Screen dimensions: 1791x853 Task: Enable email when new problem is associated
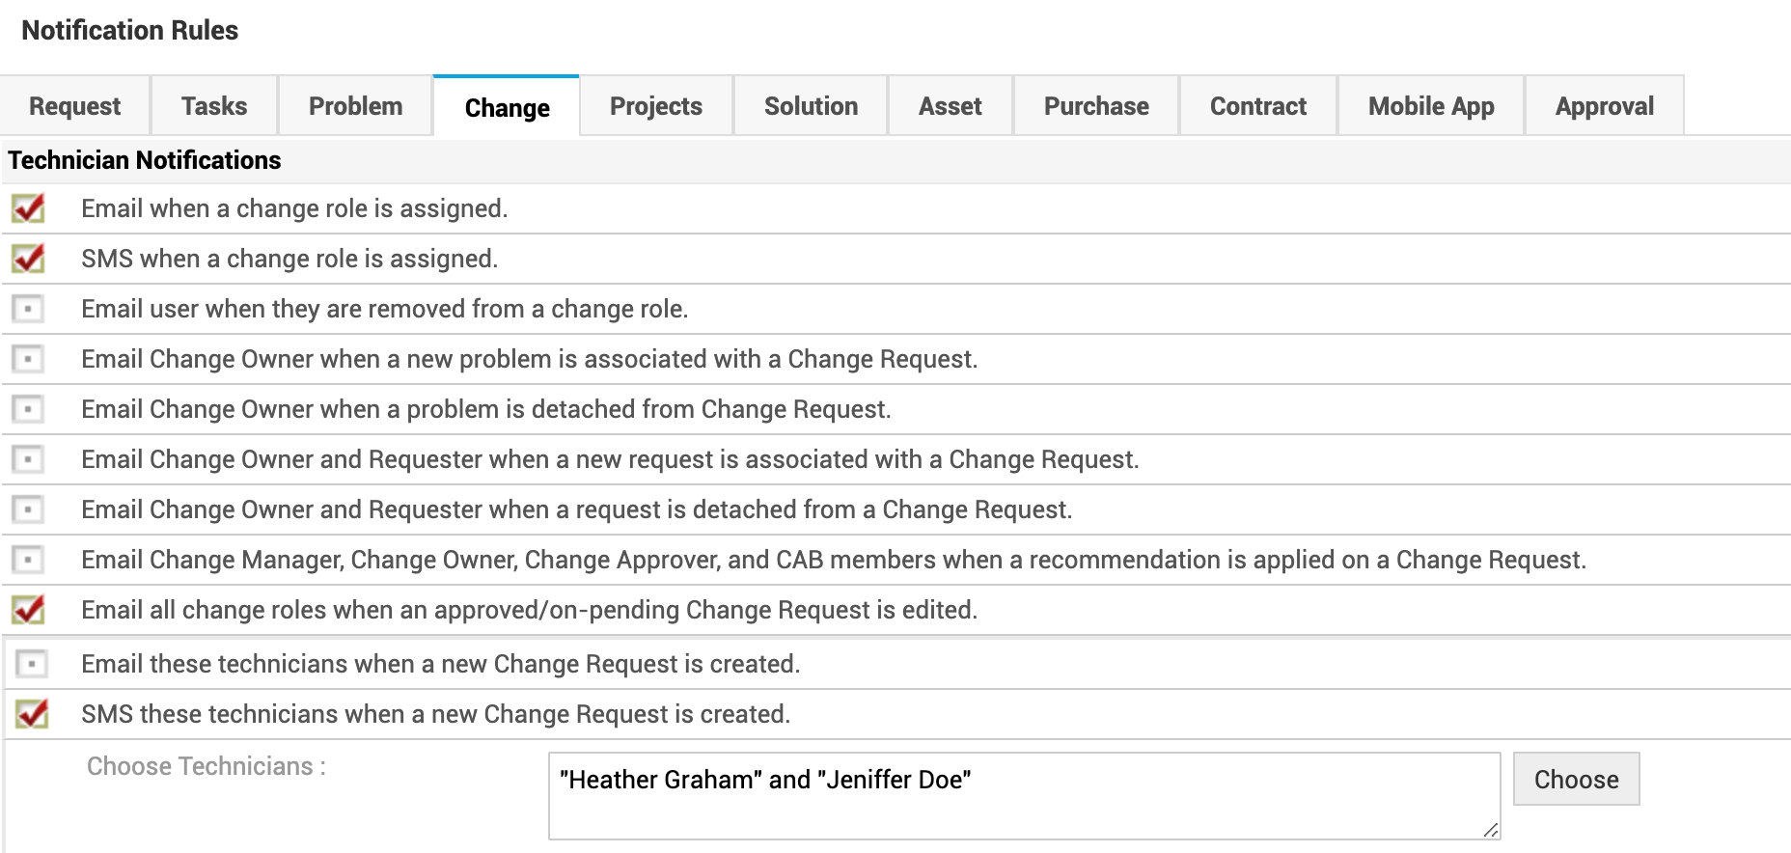28,359
